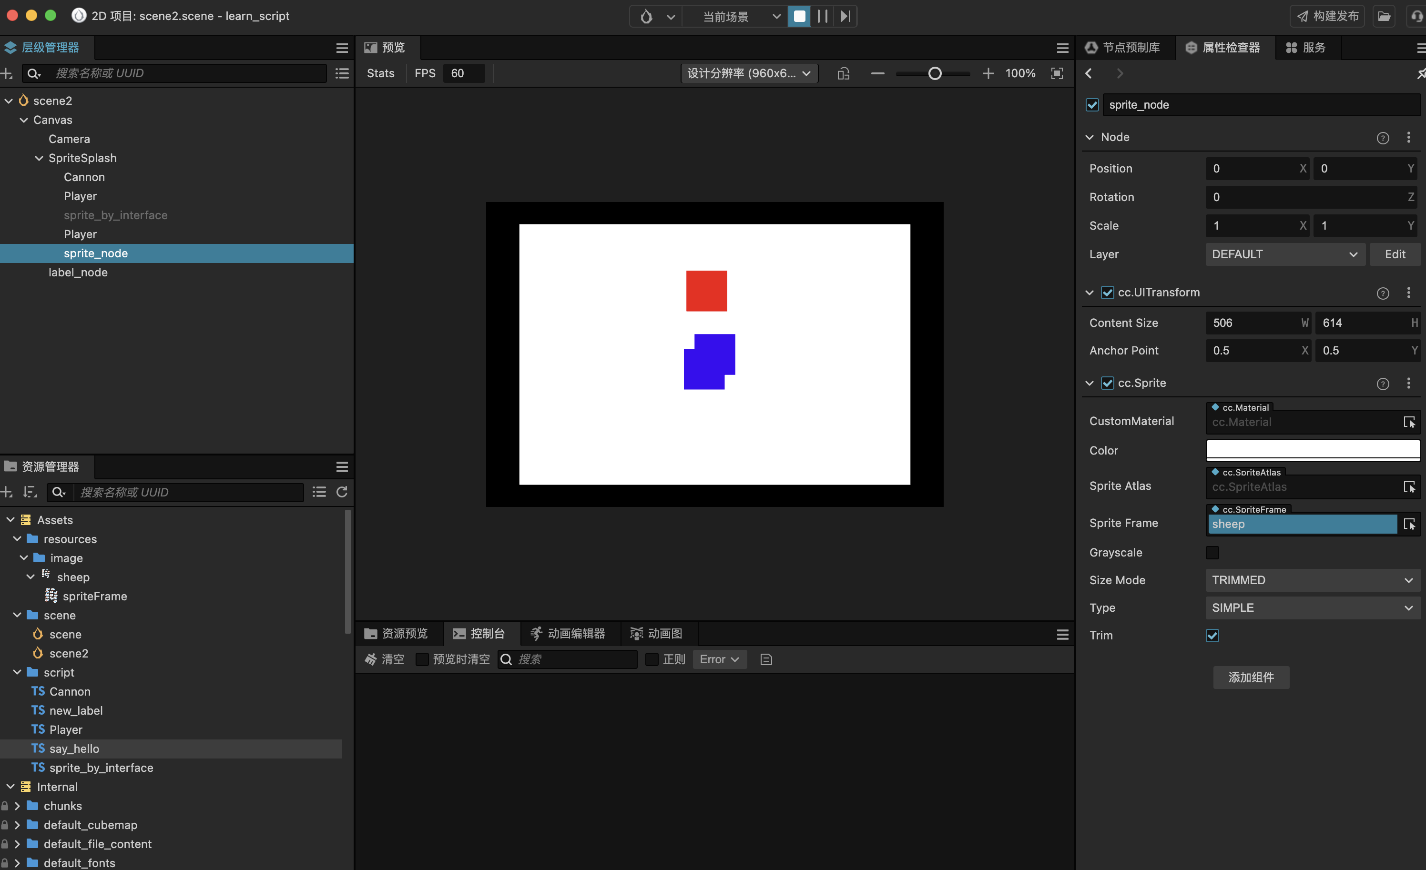
Task: Click the add node plus icon in hierarchy
Action: (7, 73)
